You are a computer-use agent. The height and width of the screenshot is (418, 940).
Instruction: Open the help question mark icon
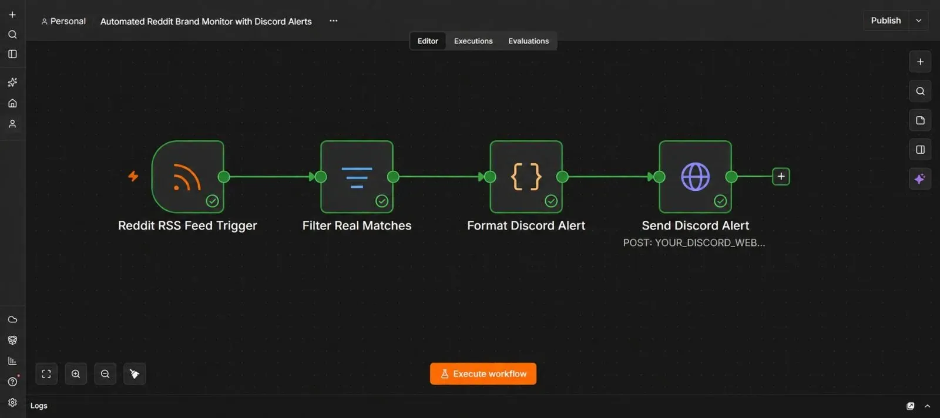[12, 382]
